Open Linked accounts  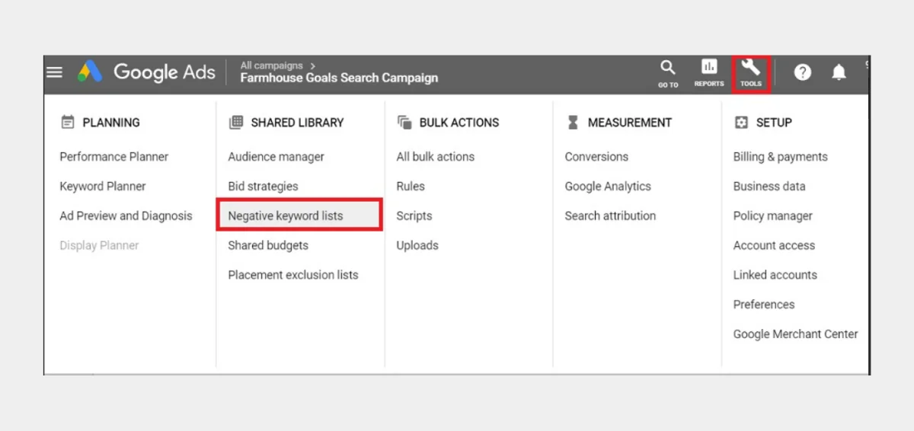pyautogui.click(x=775, y=276)
